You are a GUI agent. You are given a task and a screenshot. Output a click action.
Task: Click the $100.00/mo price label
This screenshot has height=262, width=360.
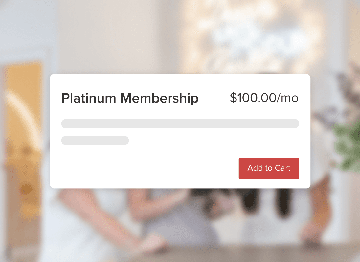coord(264,98)
